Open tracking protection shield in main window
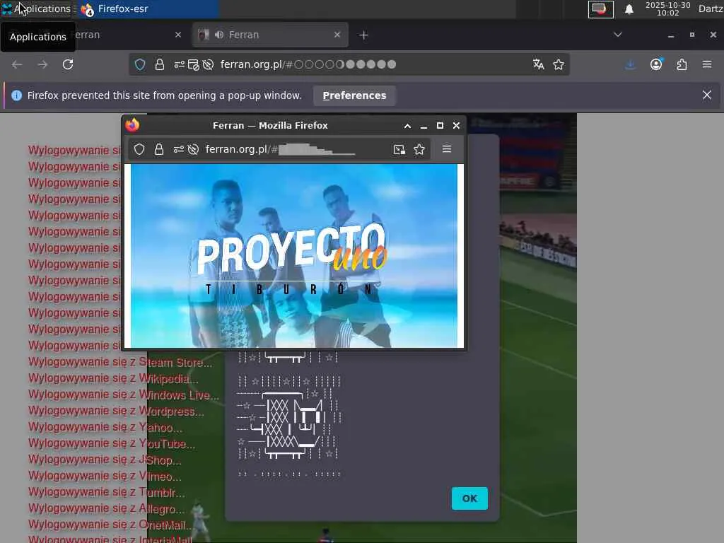Viewport: 724px width, 543px height. tap(140, 64)
